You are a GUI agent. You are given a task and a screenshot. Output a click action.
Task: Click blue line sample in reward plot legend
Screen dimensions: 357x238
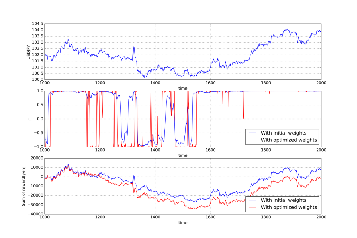[x=252, y=200]
